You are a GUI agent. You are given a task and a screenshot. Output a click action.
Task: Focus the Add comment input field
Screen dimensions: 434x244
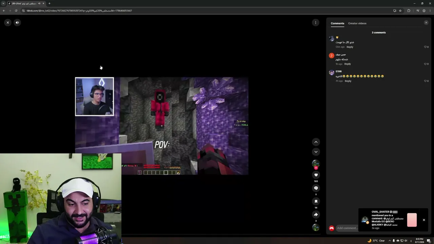tap(347, 228)
